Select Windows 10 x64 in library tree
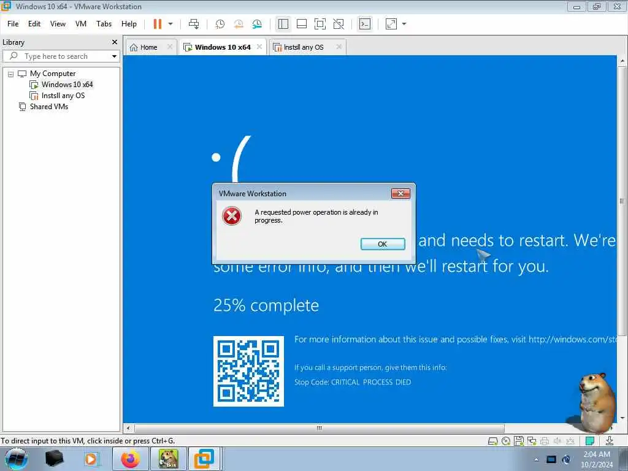Viewport: 628px width, 471px height. point(67,85)
